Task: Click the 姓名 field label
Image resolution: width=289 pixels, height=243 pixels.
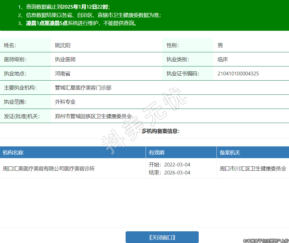Action: tap(10, 45)
